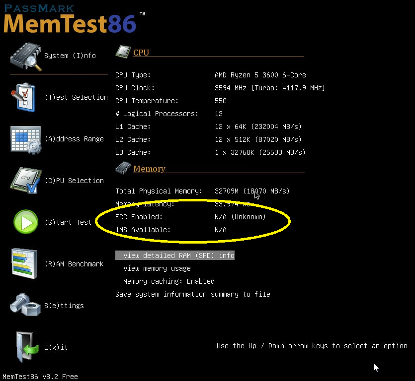Select the CPU Selection chip icon
The image size is (415, 381).
click(x=26, y=181)
